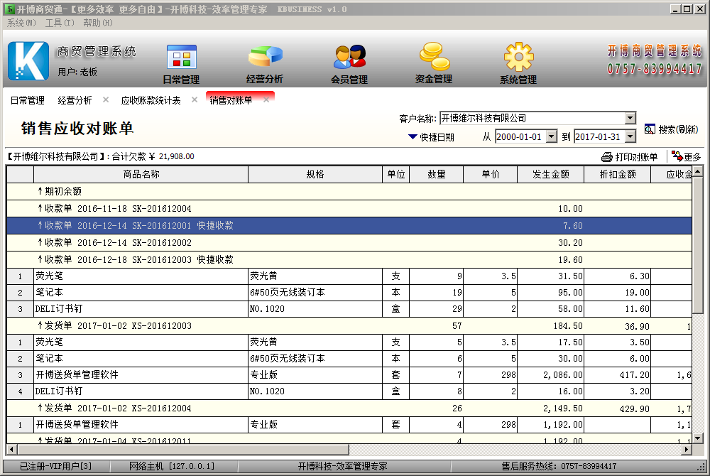Screen dimensions: 710x476
Task: Click the 售后服务热线: 0757-83994417 status text
Action: [559, 466]
